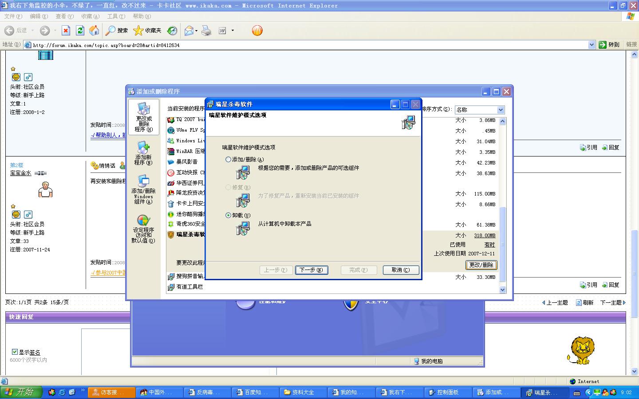Expand the Back button history dropdown arrow
This screenshot has width=639, height=399.
coord(32,31)
